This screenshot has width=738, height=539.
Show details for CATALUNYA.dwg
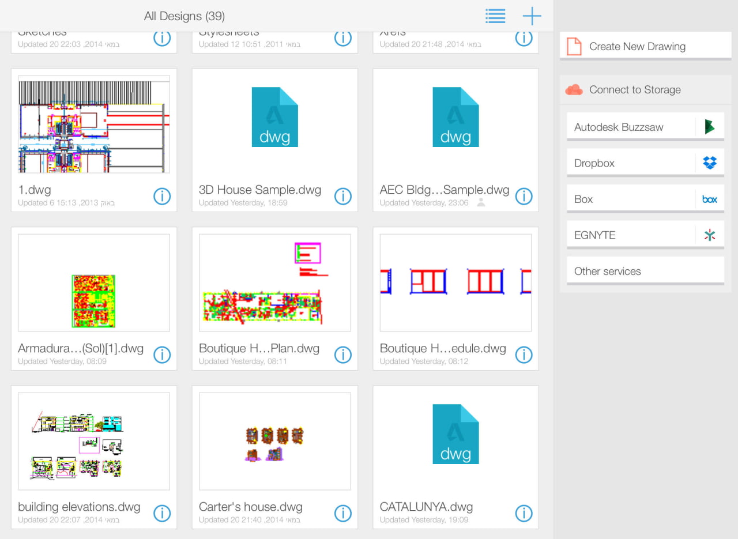click(x=524, y=513)
